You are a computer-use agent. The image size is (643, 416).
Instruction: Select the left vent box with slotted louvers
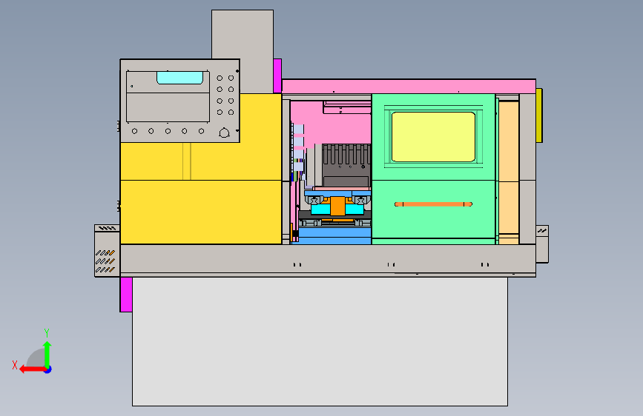point(107,251)
